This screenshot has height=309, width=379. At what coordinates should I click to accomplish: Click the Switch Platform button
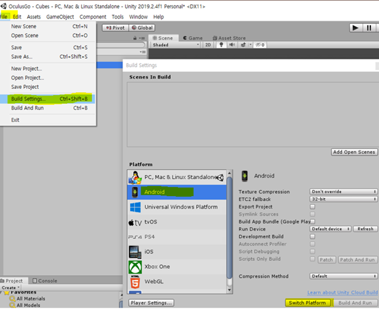pyautogui.click(x=308, y=303)
